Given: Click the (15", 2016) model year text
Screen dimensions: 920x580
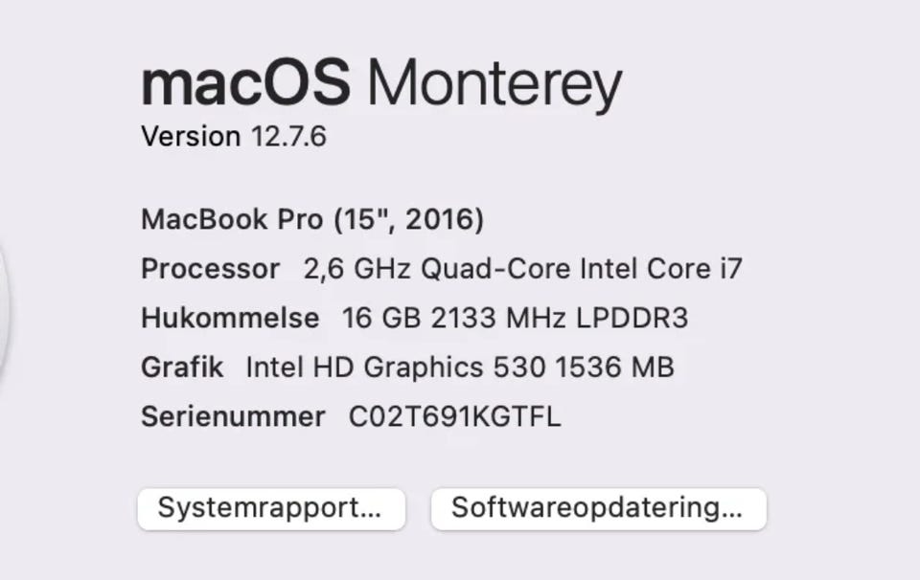Looking at the screenshot, I should tap(409, 219).
